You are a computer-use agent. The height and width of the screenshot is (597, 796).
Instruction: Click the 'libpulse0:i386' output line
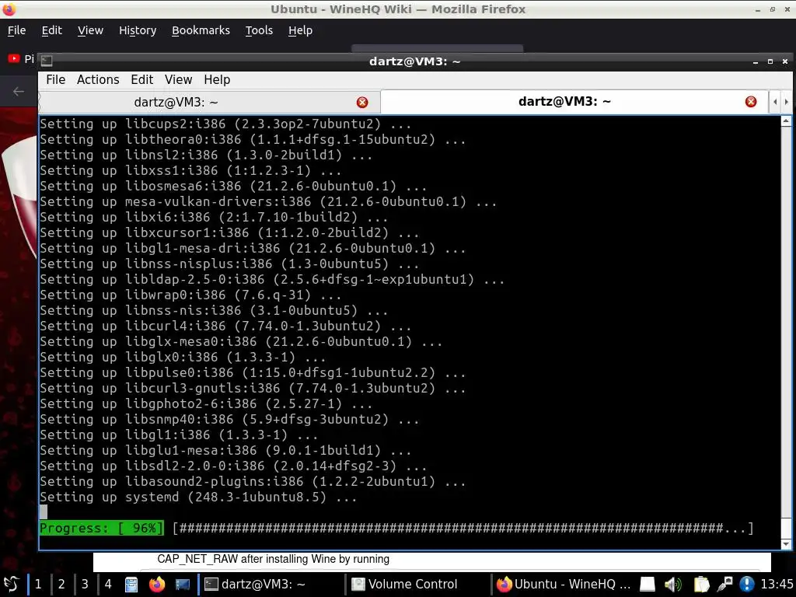pos(253,372)
